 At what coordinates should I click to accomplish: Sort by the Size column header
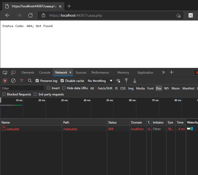171,122
